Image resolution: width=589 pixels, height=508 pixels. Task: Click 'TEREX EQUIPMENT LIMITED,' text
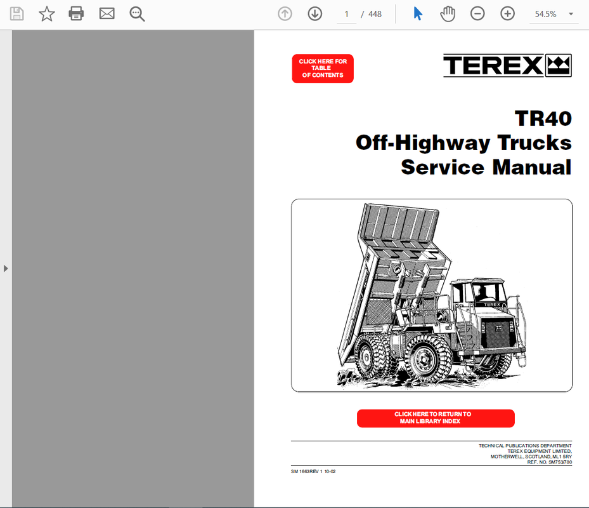tap(540, 451)
